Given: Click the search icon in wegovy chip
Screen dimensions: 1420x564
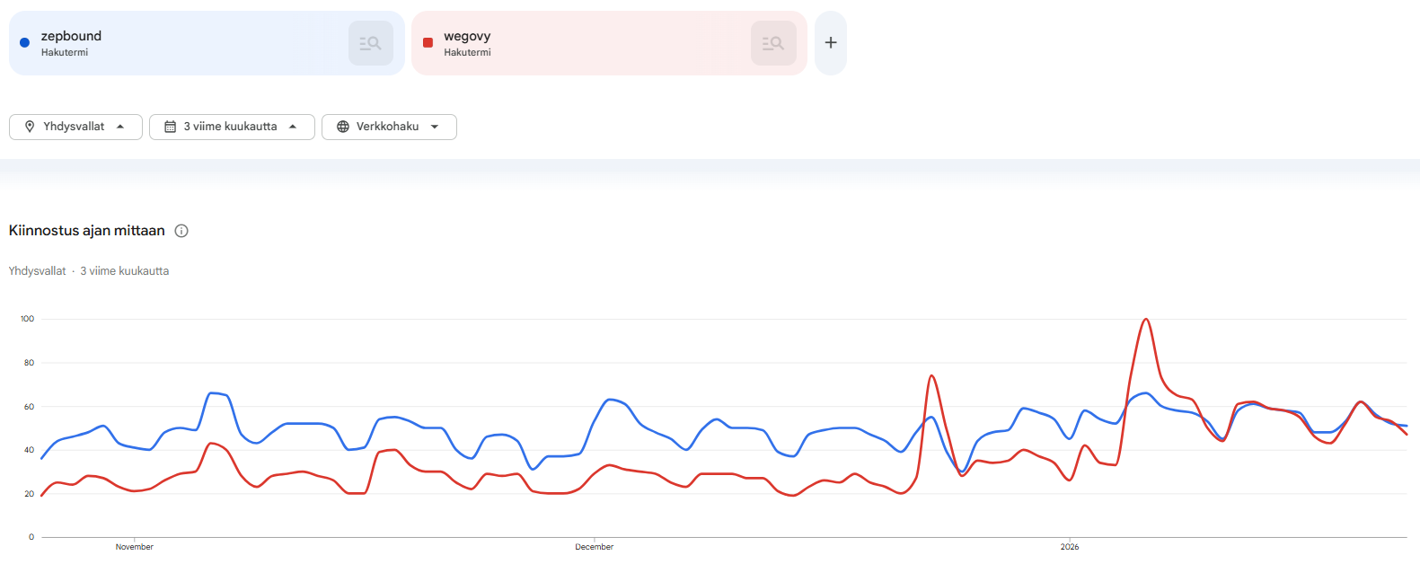Looking at the screenshot, I should click(772, 43).
